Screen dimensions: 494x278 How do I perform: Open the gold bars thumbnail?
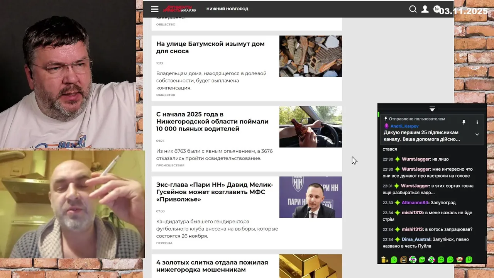pos(310,266)
